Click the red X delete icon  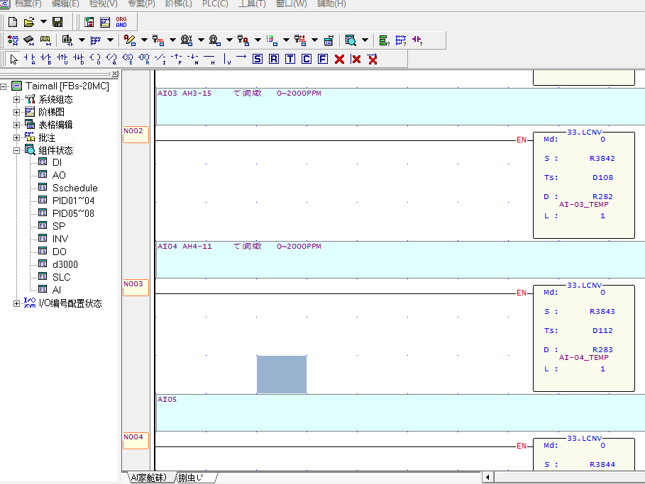[x=339, y=59]
